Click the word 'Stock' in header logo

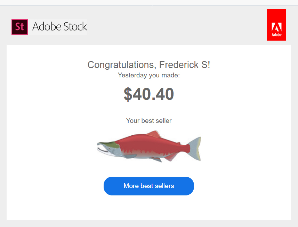coord(75,26)
